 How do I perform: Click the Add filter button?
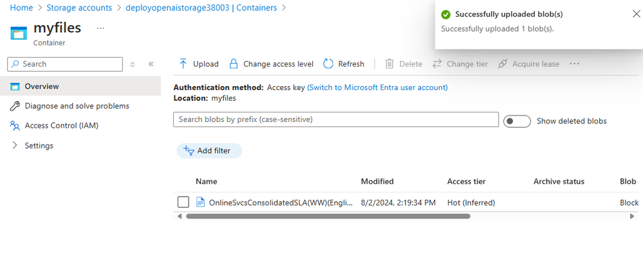pos(209,150)
